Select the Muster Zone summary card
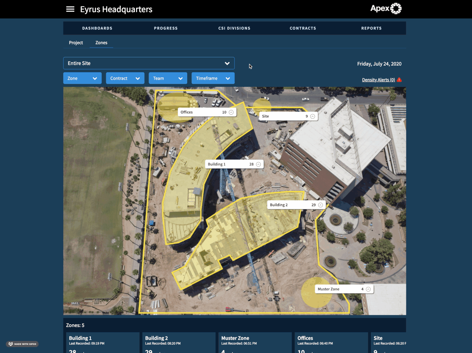This screenshot has width=472, height=353. (x=255, y=342)
